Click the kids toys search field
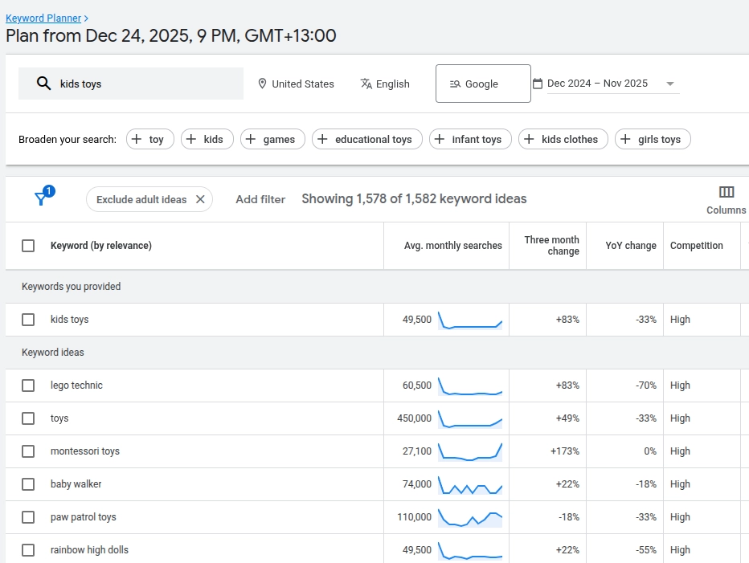Viewport: 749px width, 563px height. pos(131,84)
